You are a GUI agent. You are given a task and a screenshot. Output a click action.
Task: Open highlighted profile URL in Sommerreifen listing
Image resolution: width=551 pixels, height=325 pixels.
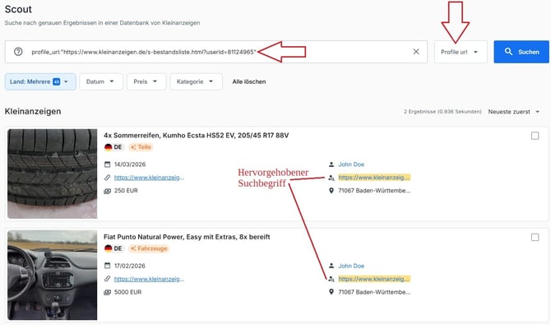coord(374,177)
